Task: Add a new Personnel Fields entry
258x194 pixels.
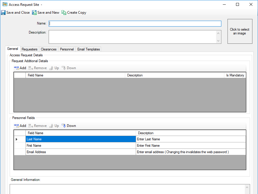Action: 20,126
